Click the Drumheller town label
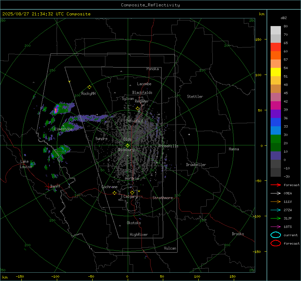301x281 pixels. [x=196, y=165]
